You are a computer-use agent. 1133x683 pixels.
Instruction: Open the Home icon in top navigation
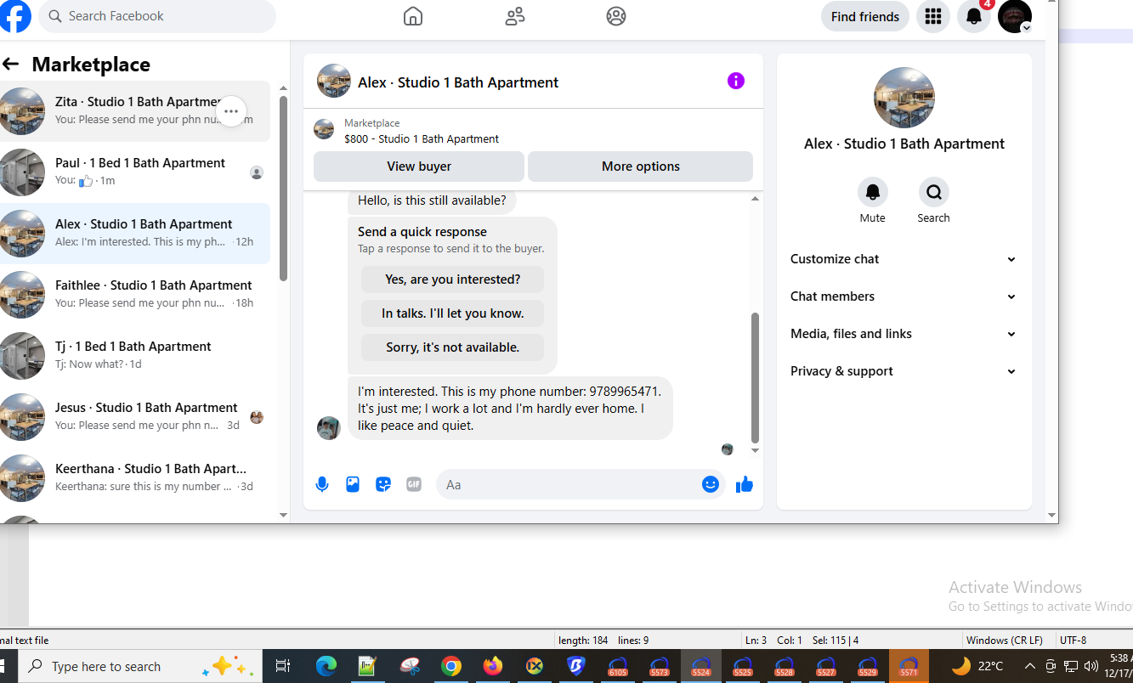pos(413,16)
